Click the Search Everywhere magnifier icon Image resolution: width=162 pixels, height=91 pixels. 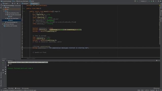[158, 1]
